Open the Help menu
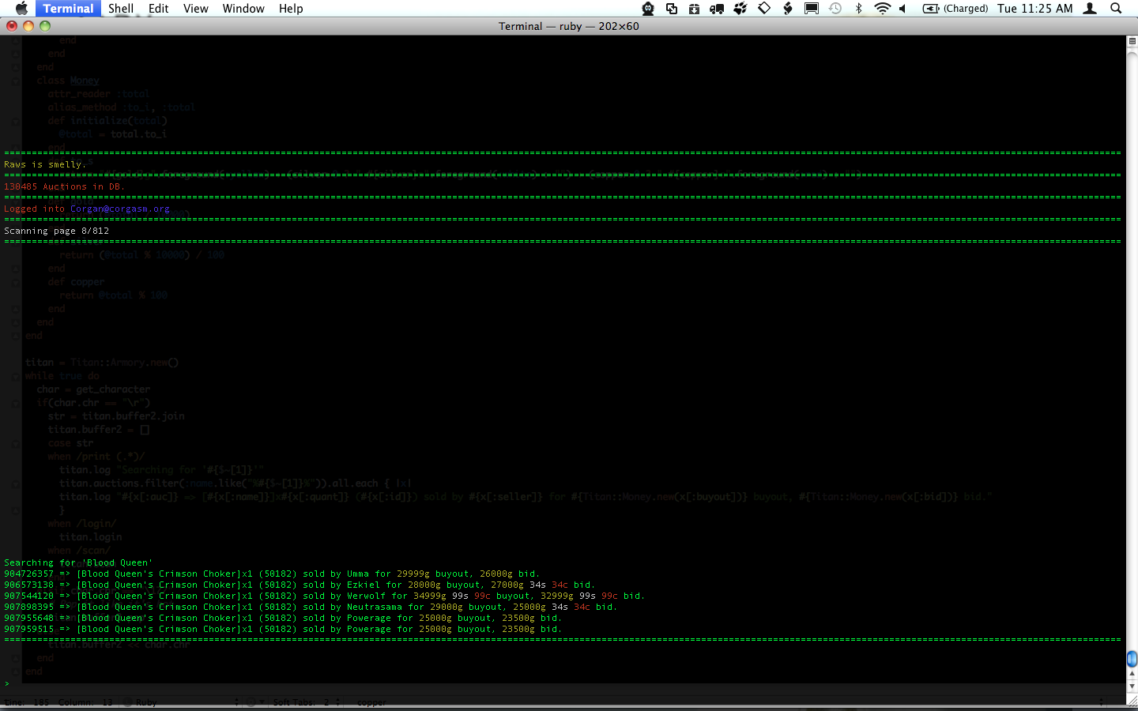The width and height of the screenshot is (1138, 711). (x=291, y=8)
